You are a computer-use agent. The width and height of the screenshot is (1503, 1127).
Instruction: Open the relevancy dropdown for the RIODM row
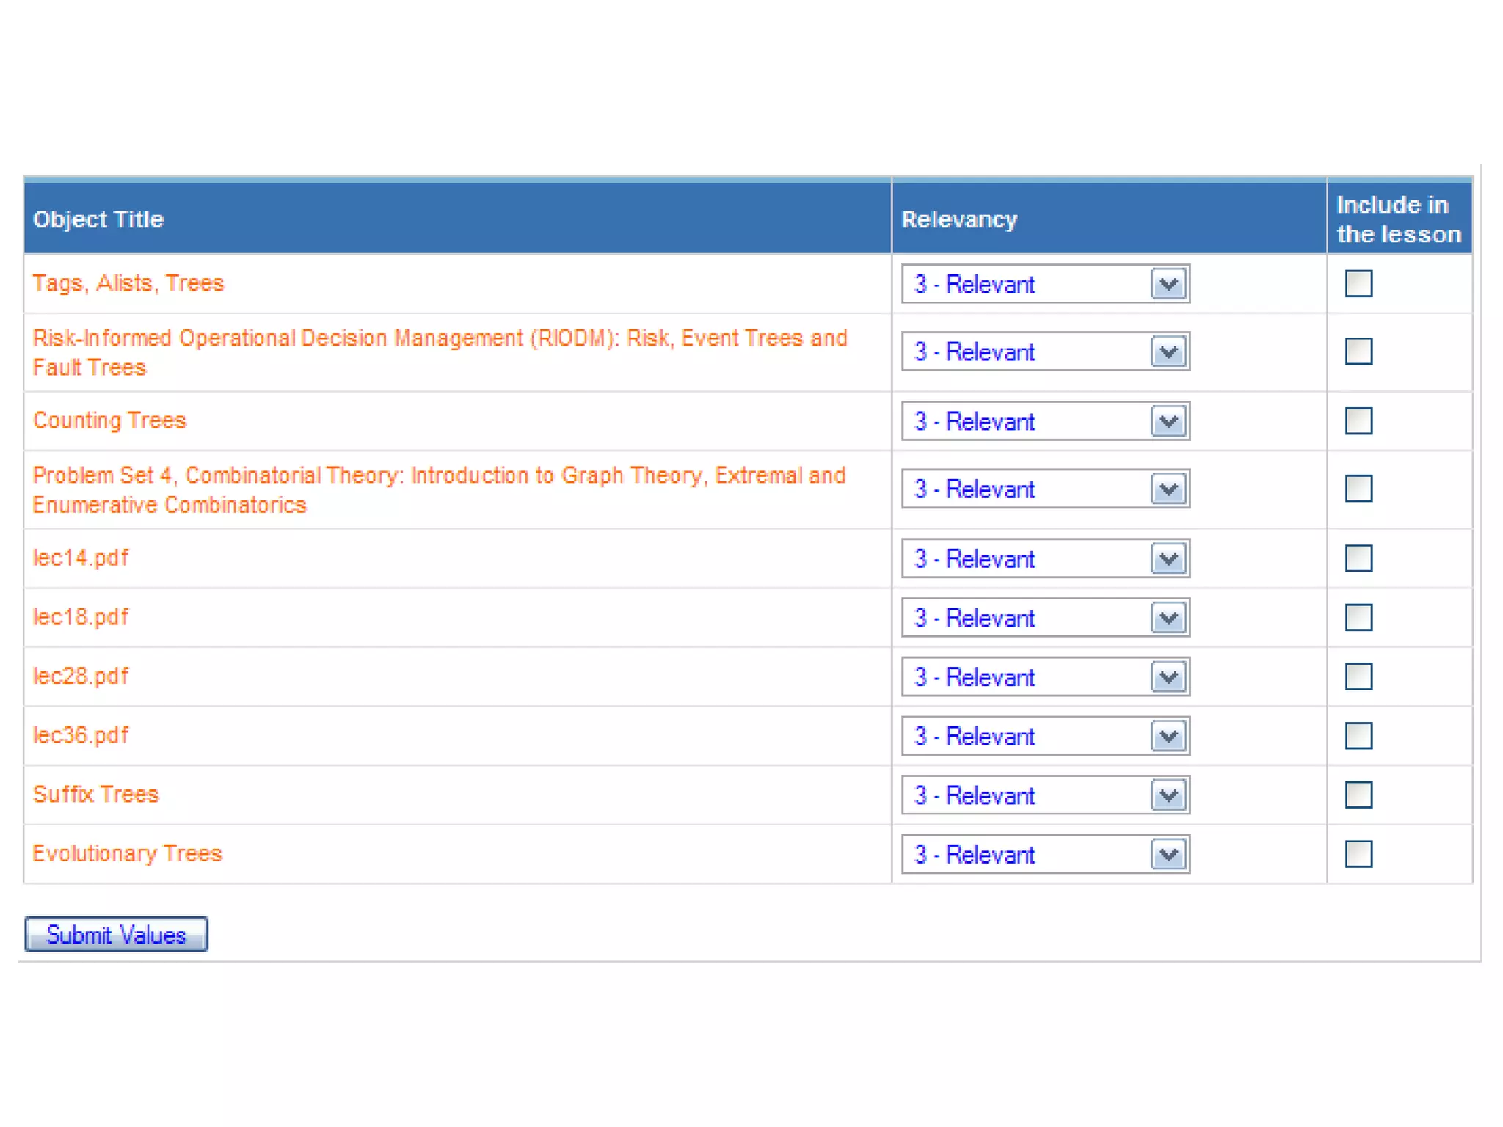tap(1168, 353)
